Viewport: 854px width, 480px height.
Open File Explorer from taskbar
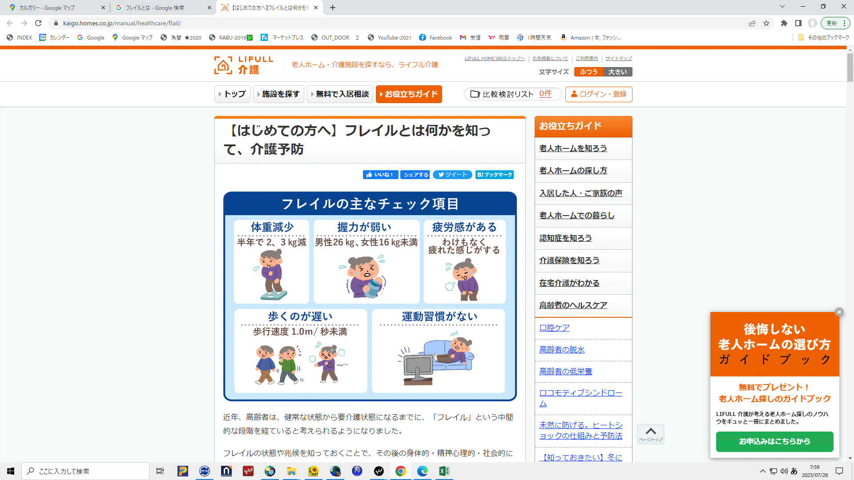pyautogui.click(x=292, y=471)
